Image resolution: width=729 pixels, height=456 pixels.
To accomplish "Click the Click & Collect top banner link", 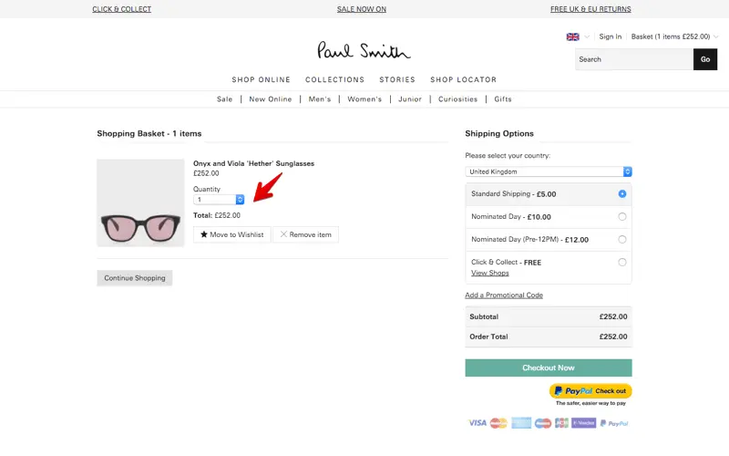I will 121,9.
